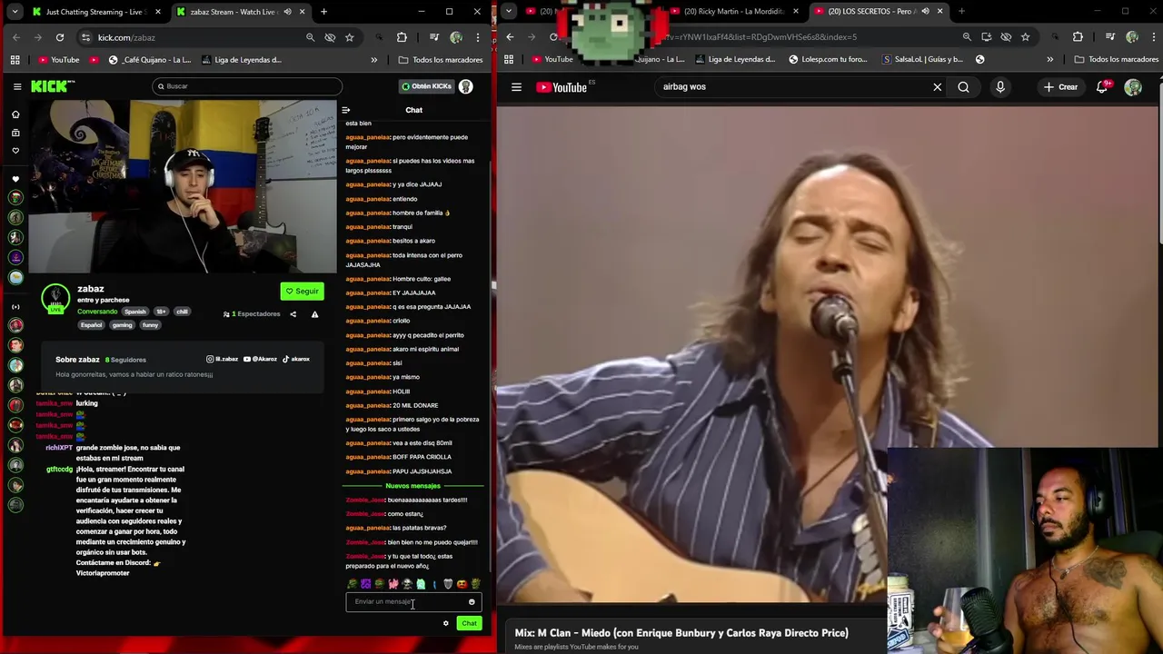Open media control icon in Kick window

pyautogui.click(x=434, y=37)
